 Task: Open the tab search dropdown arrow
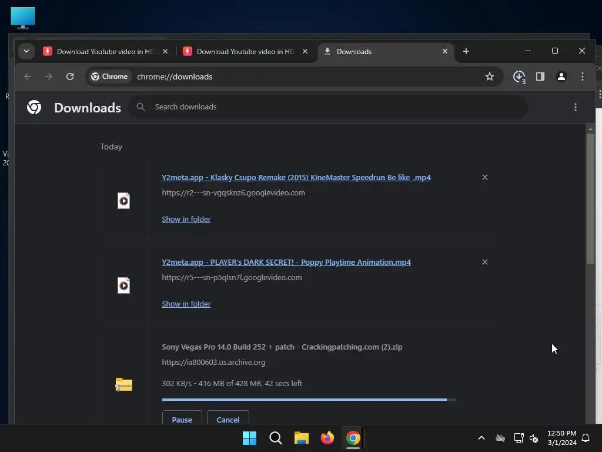(x=26, y=51)
